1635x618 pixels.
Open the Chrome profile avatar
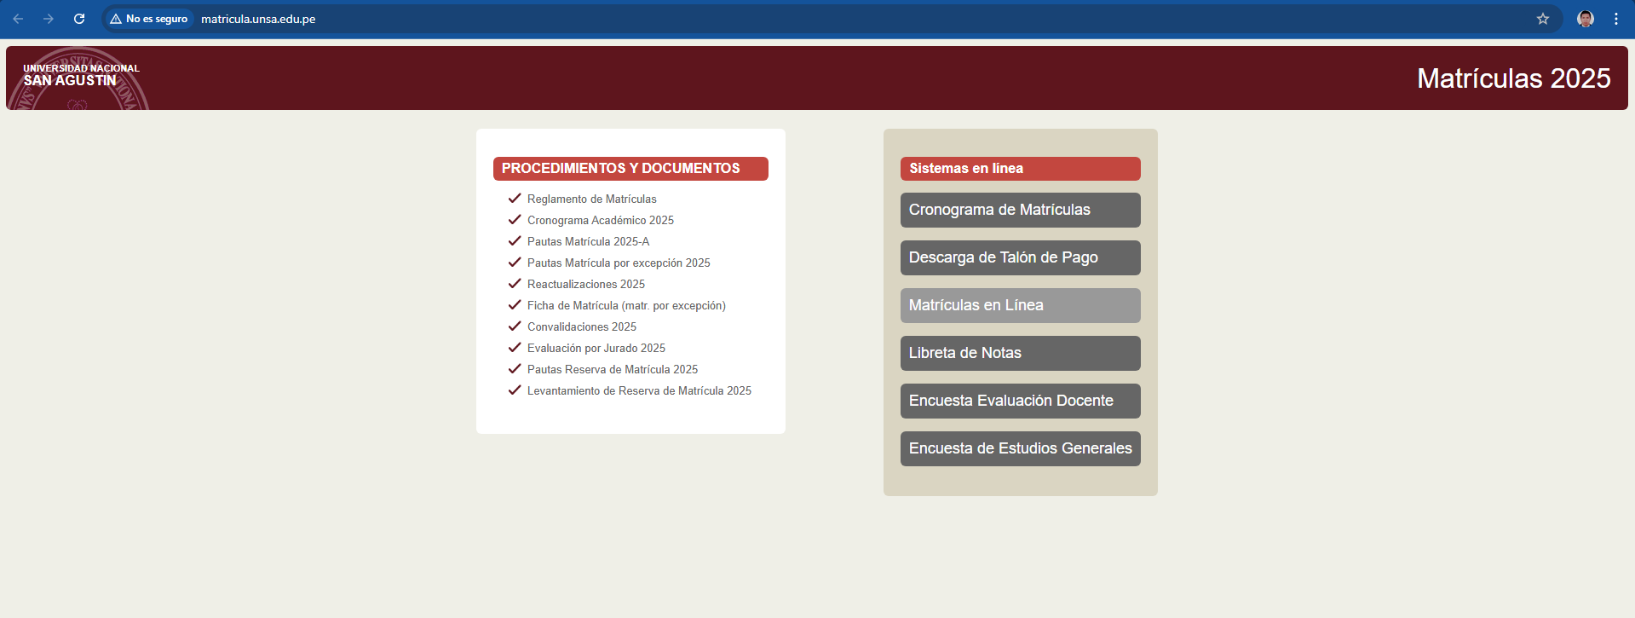point(1585,19)
